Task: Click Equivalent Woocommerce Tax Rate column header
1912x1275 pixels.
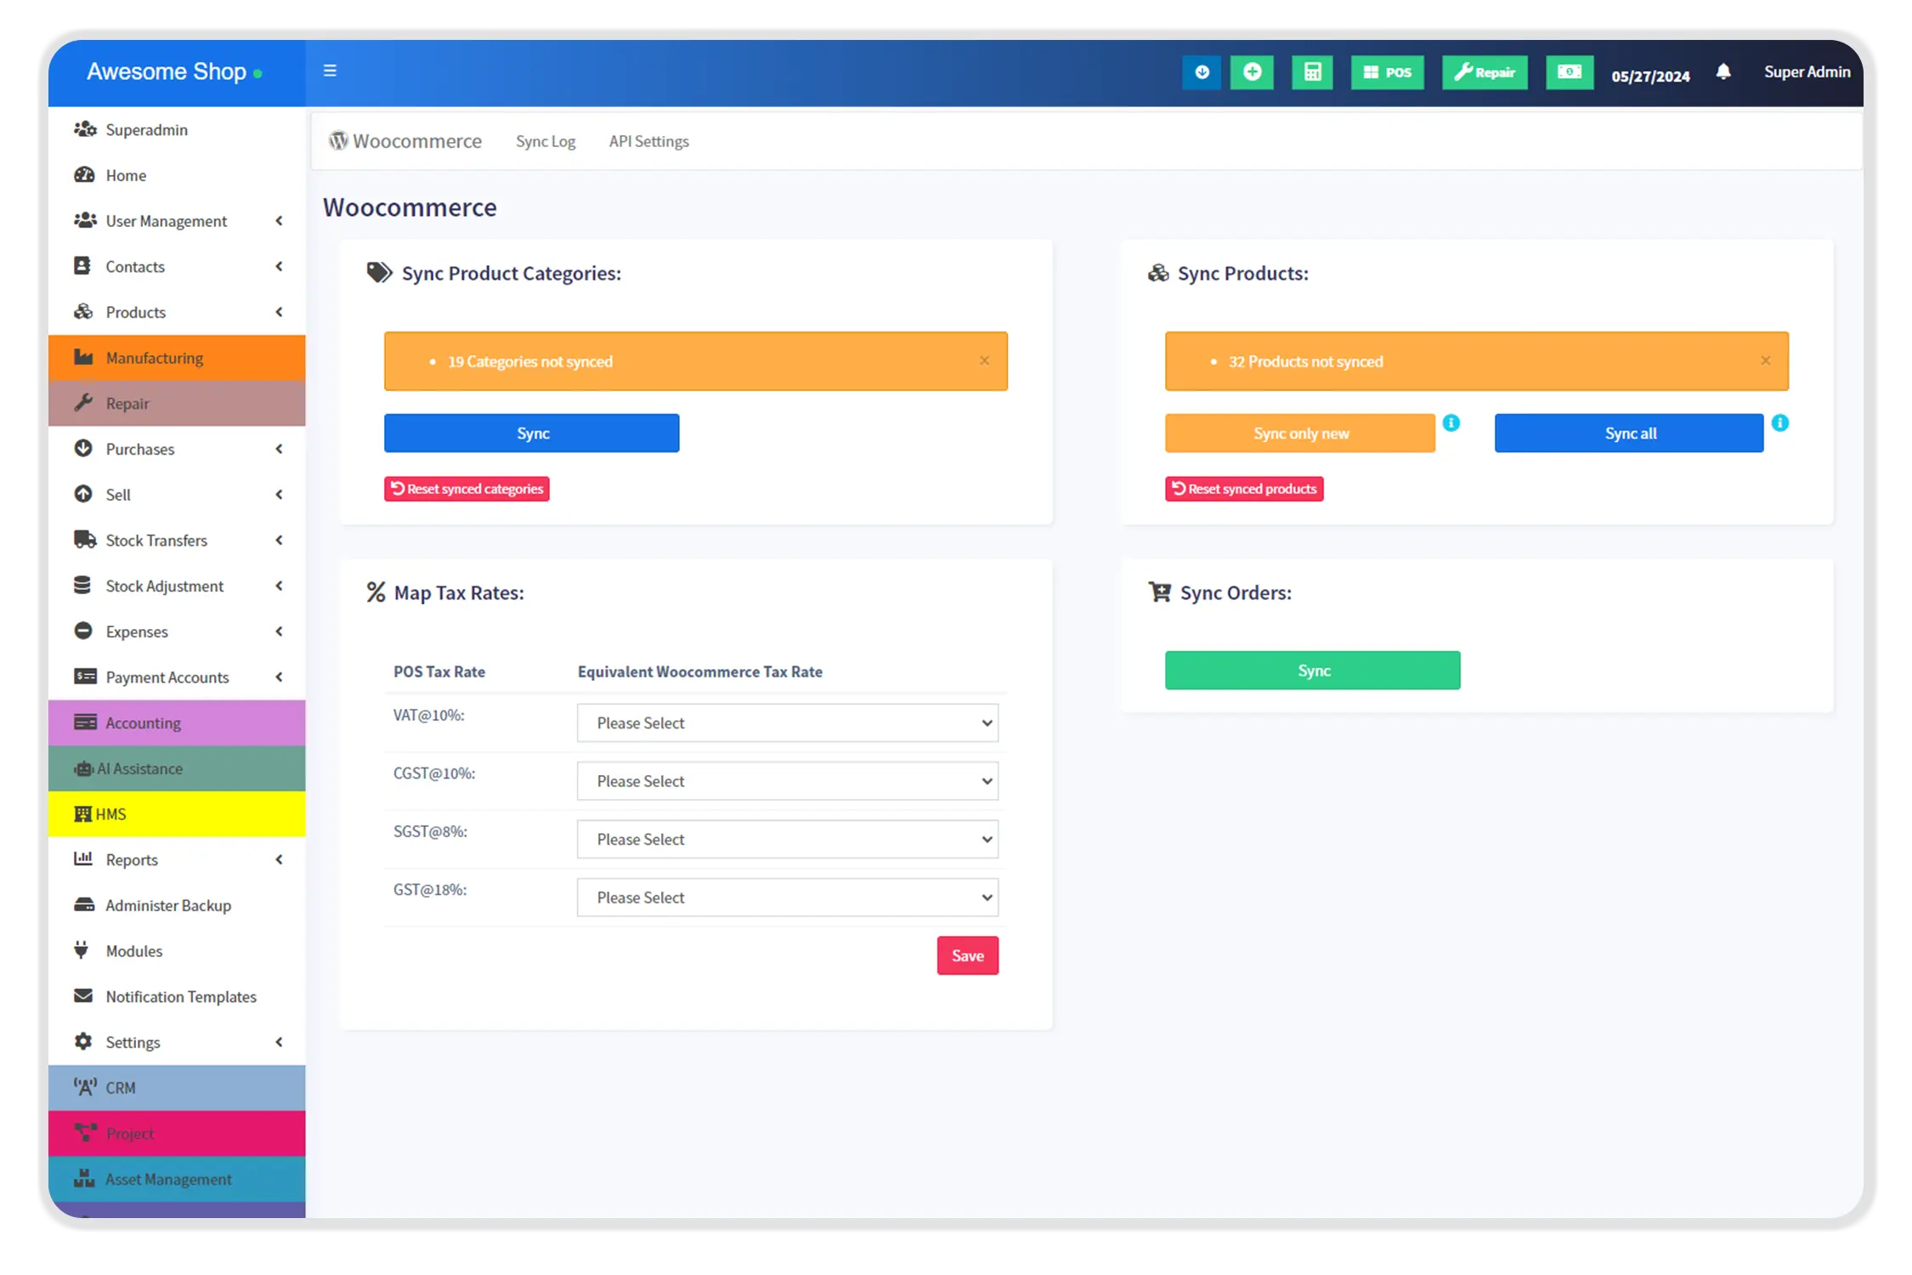Action: 700,671
